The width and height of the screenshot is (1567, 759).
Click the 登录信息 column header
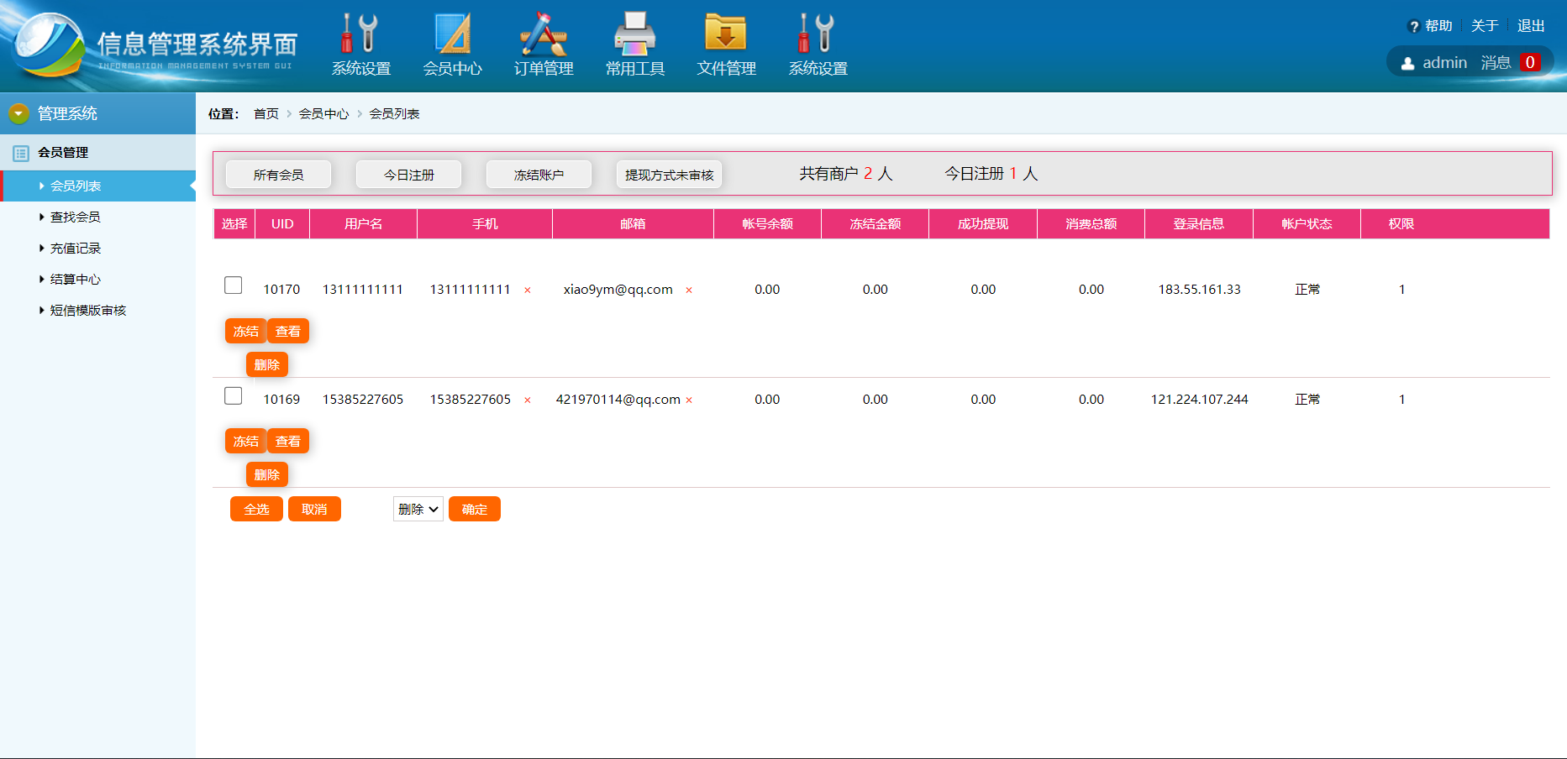click(x=1199, y=223)
